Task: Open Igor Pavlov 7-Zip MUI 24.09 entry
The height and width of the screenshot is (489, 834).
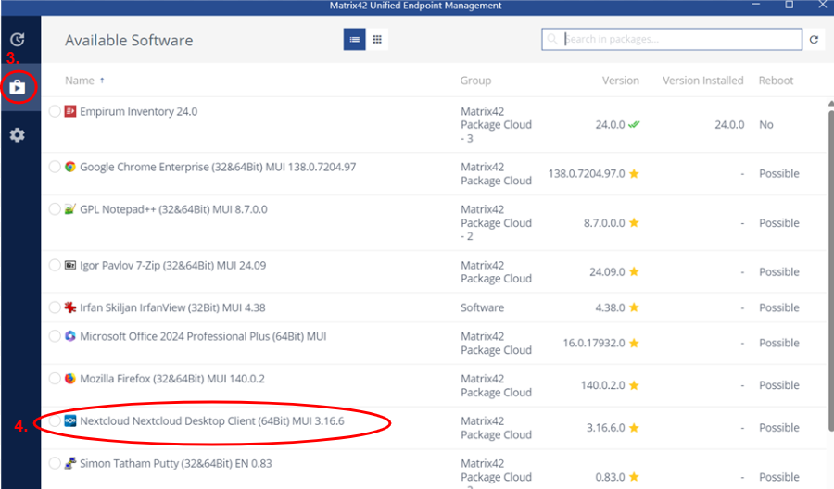Action: pyautogui.click(x=173, y=265)
